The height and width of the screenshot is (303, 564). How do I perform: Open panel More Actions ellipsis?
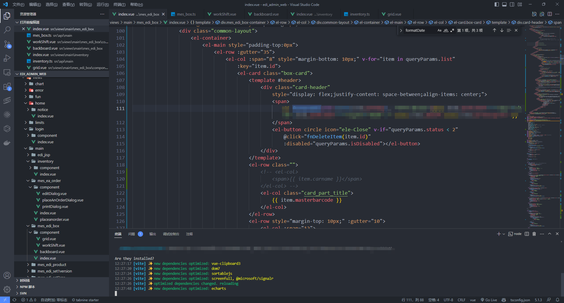click(x=542, y=234)
